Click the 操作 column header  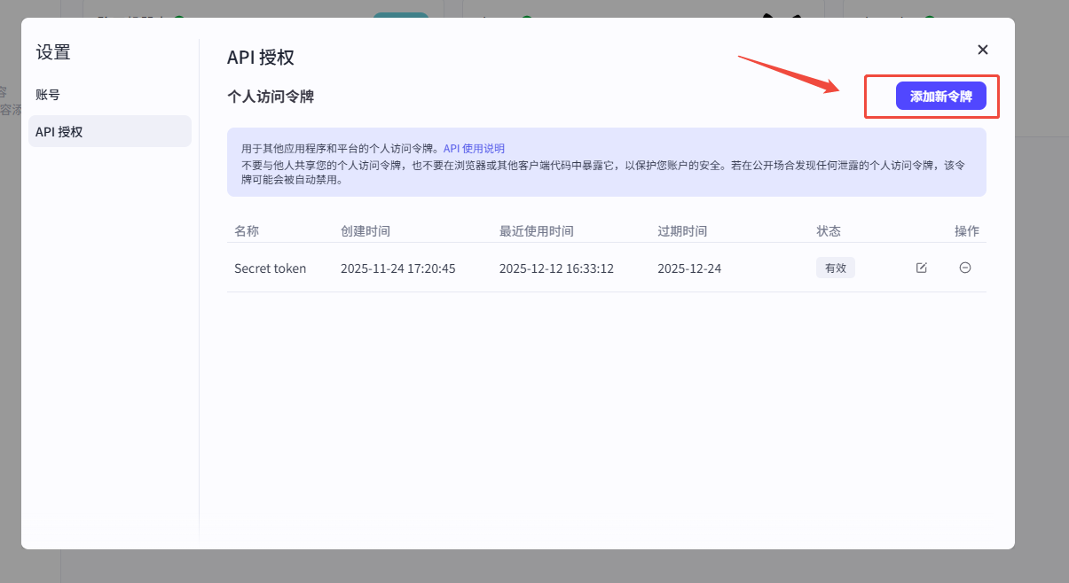966,231
